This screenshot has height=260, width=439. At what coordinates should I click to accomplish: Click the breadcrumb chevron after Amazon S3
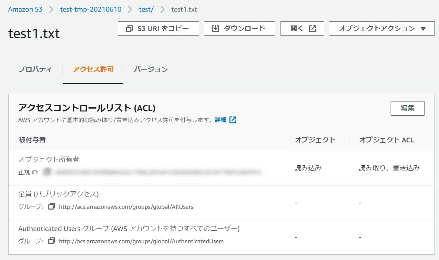pos(51,9)
